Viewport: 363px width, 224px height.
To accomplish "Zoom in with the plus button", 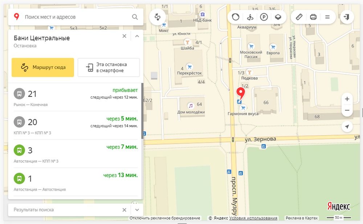I will pos(347,99).
